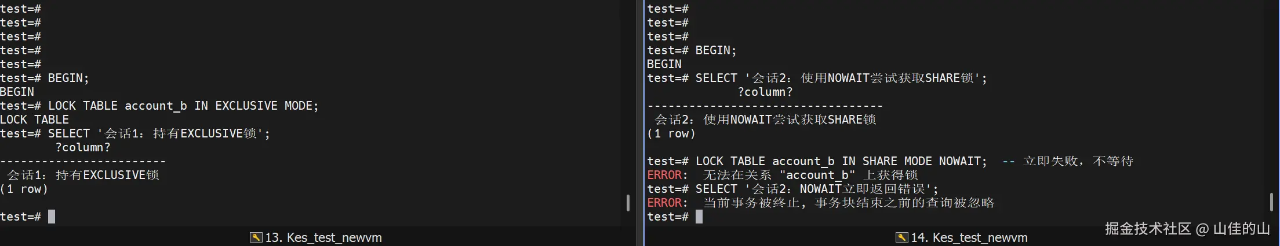This screenshot has width=1280, height=246.
Task: Click the LOCK TABLE output line in left pane
Action: pyautogui.click(x=34, y=120)
